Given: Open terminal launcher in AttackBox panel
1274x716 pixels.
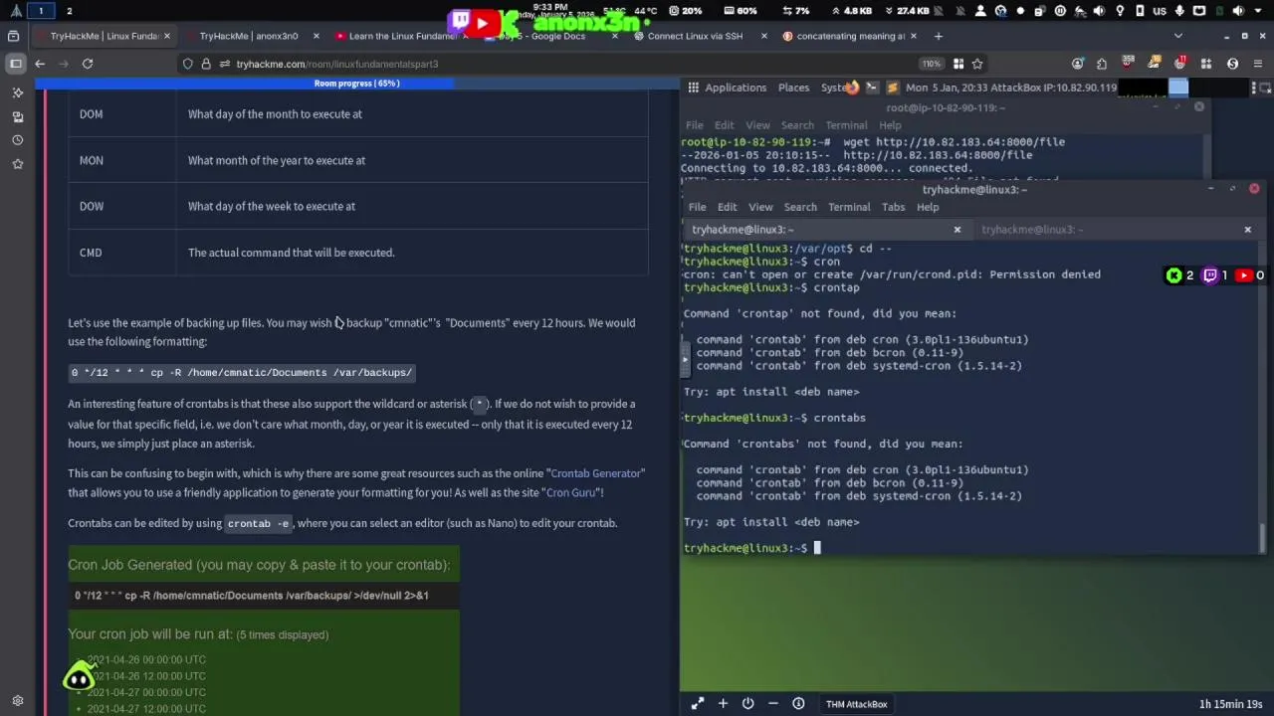Looking at the screenshot, I should 873,88.
